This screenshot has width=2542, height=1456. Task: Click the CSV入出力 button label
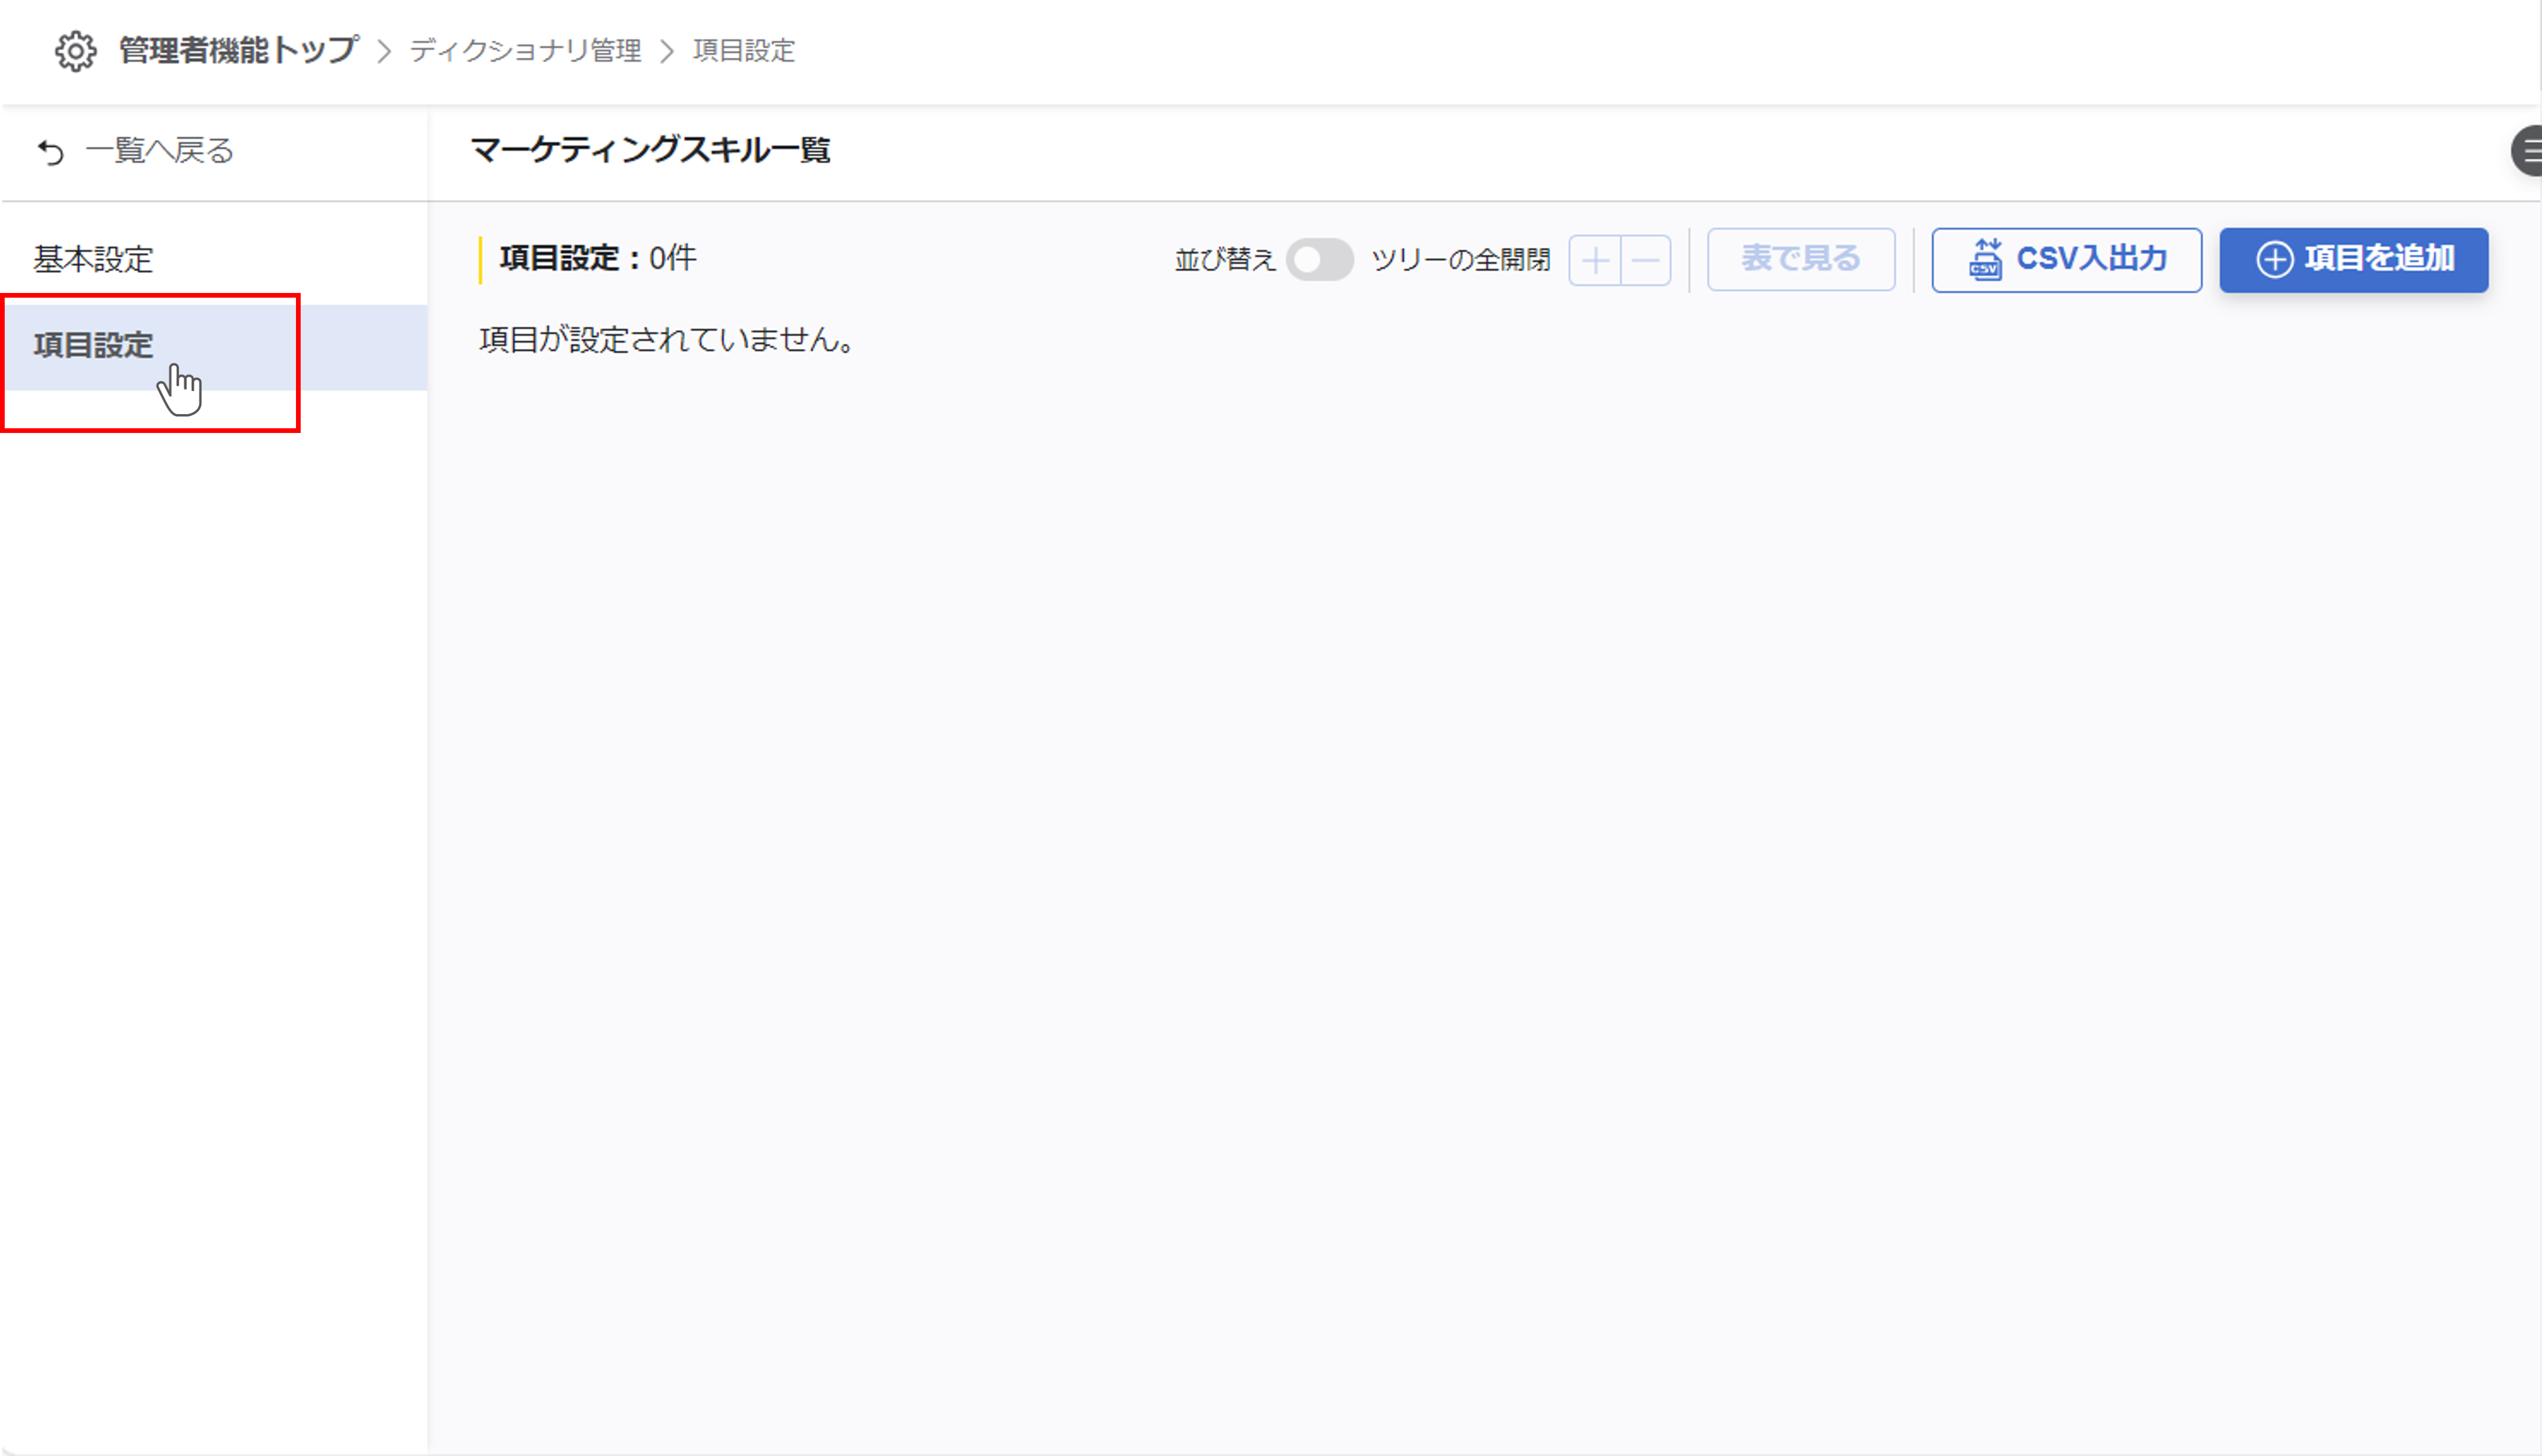click(2091, 259)
